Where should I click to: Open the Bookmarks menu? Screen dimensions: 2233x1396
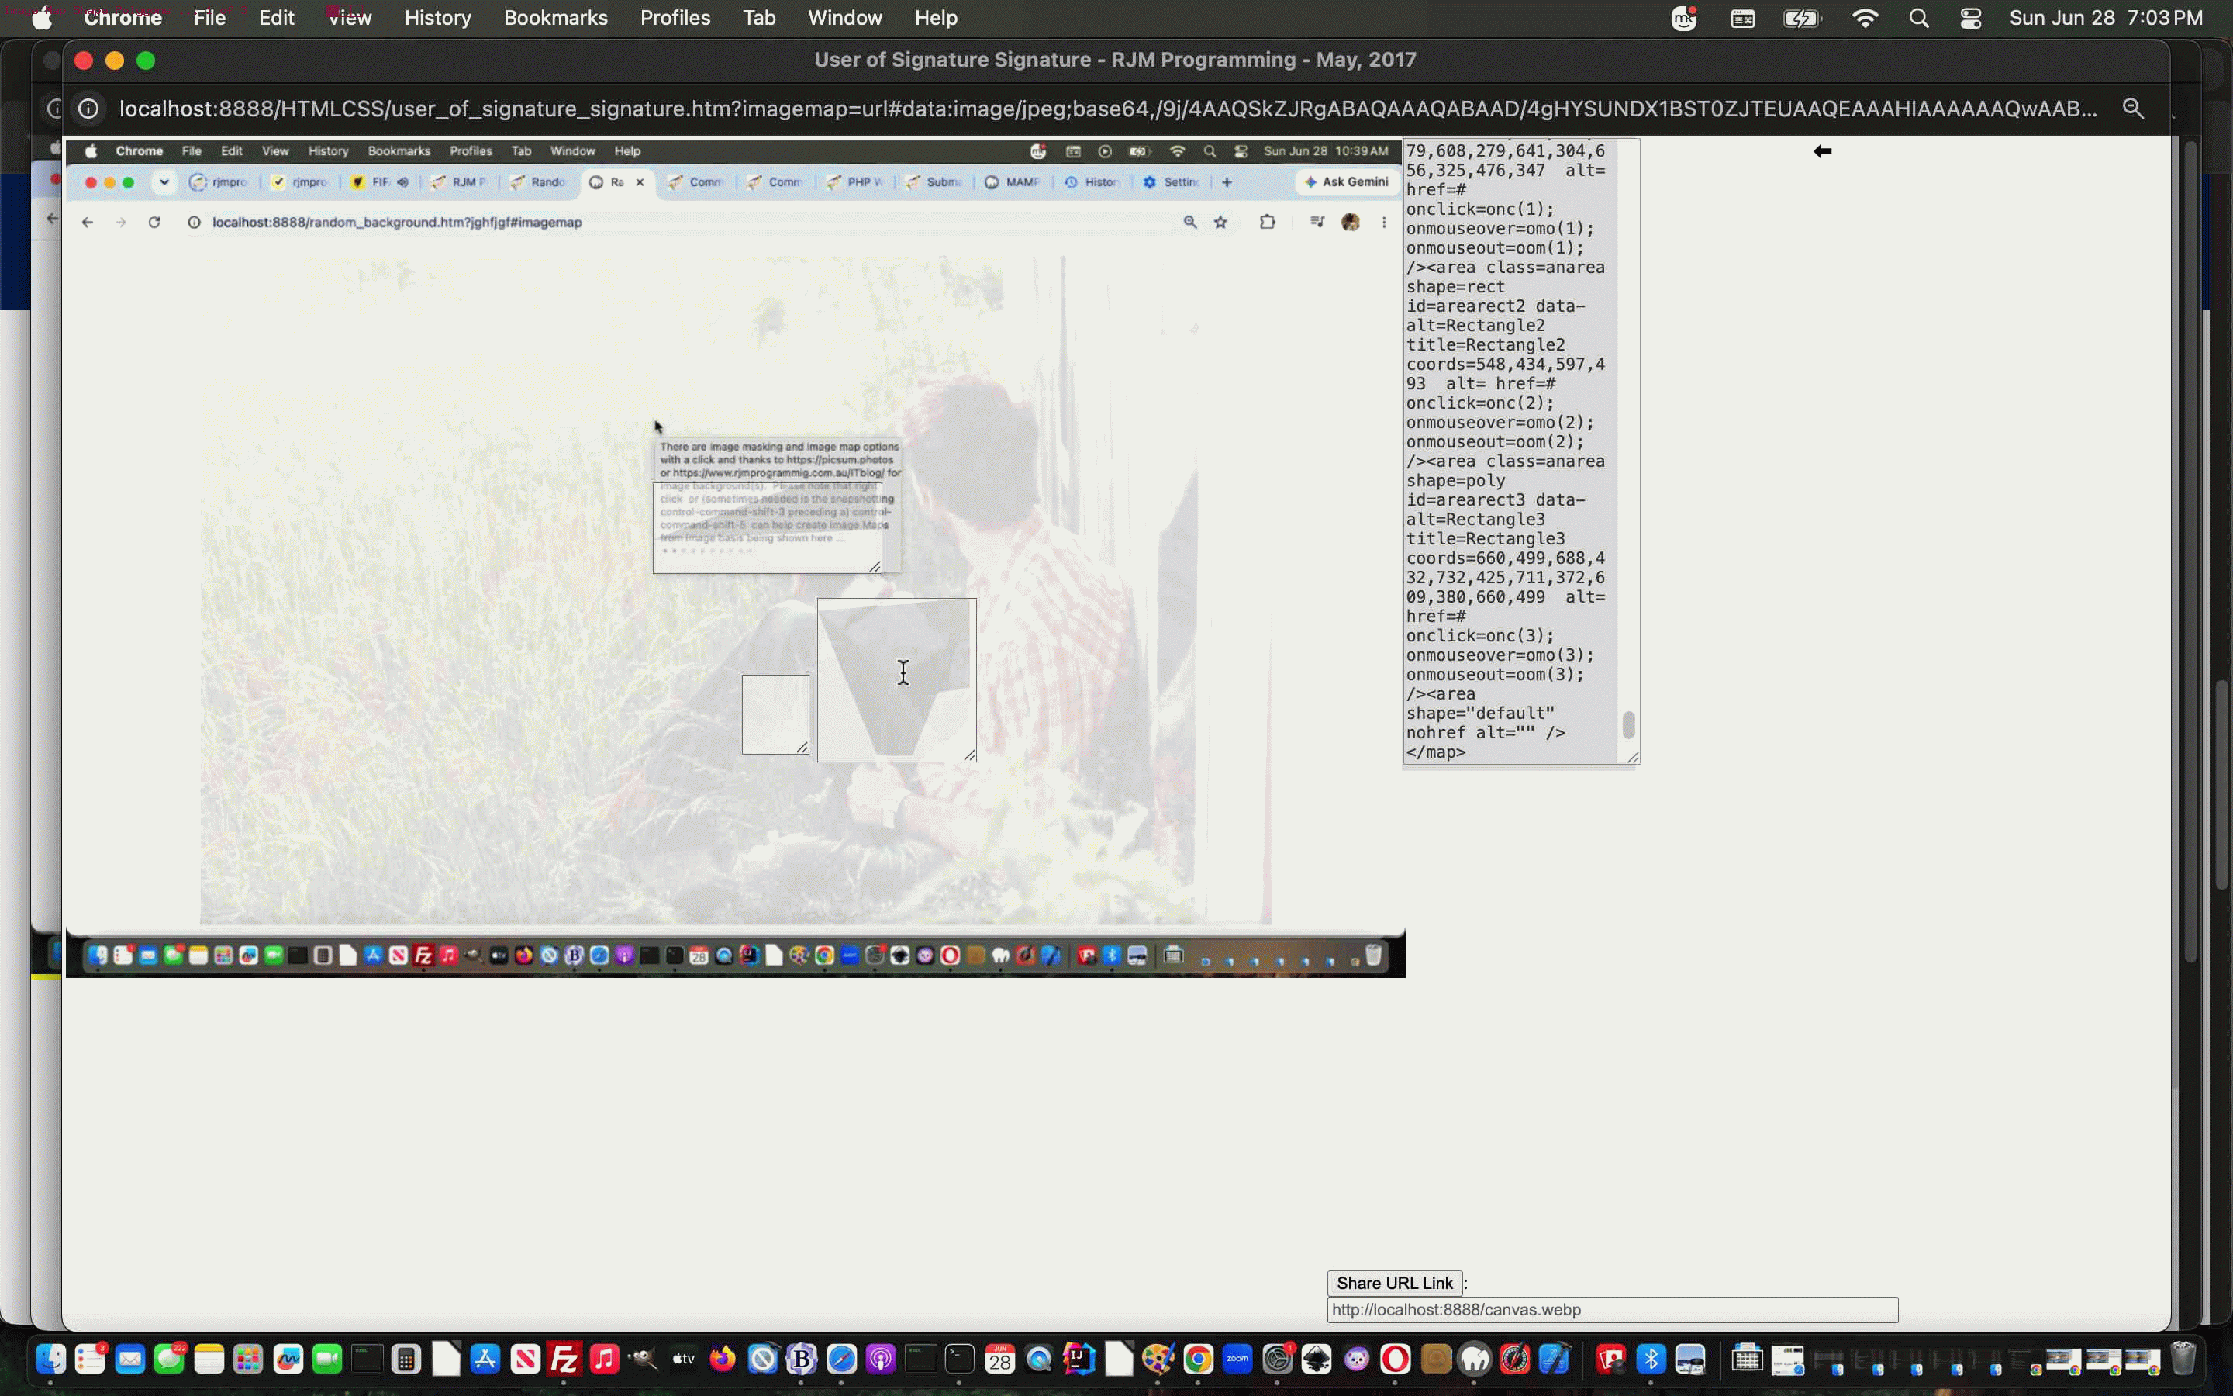pos(555,19)
